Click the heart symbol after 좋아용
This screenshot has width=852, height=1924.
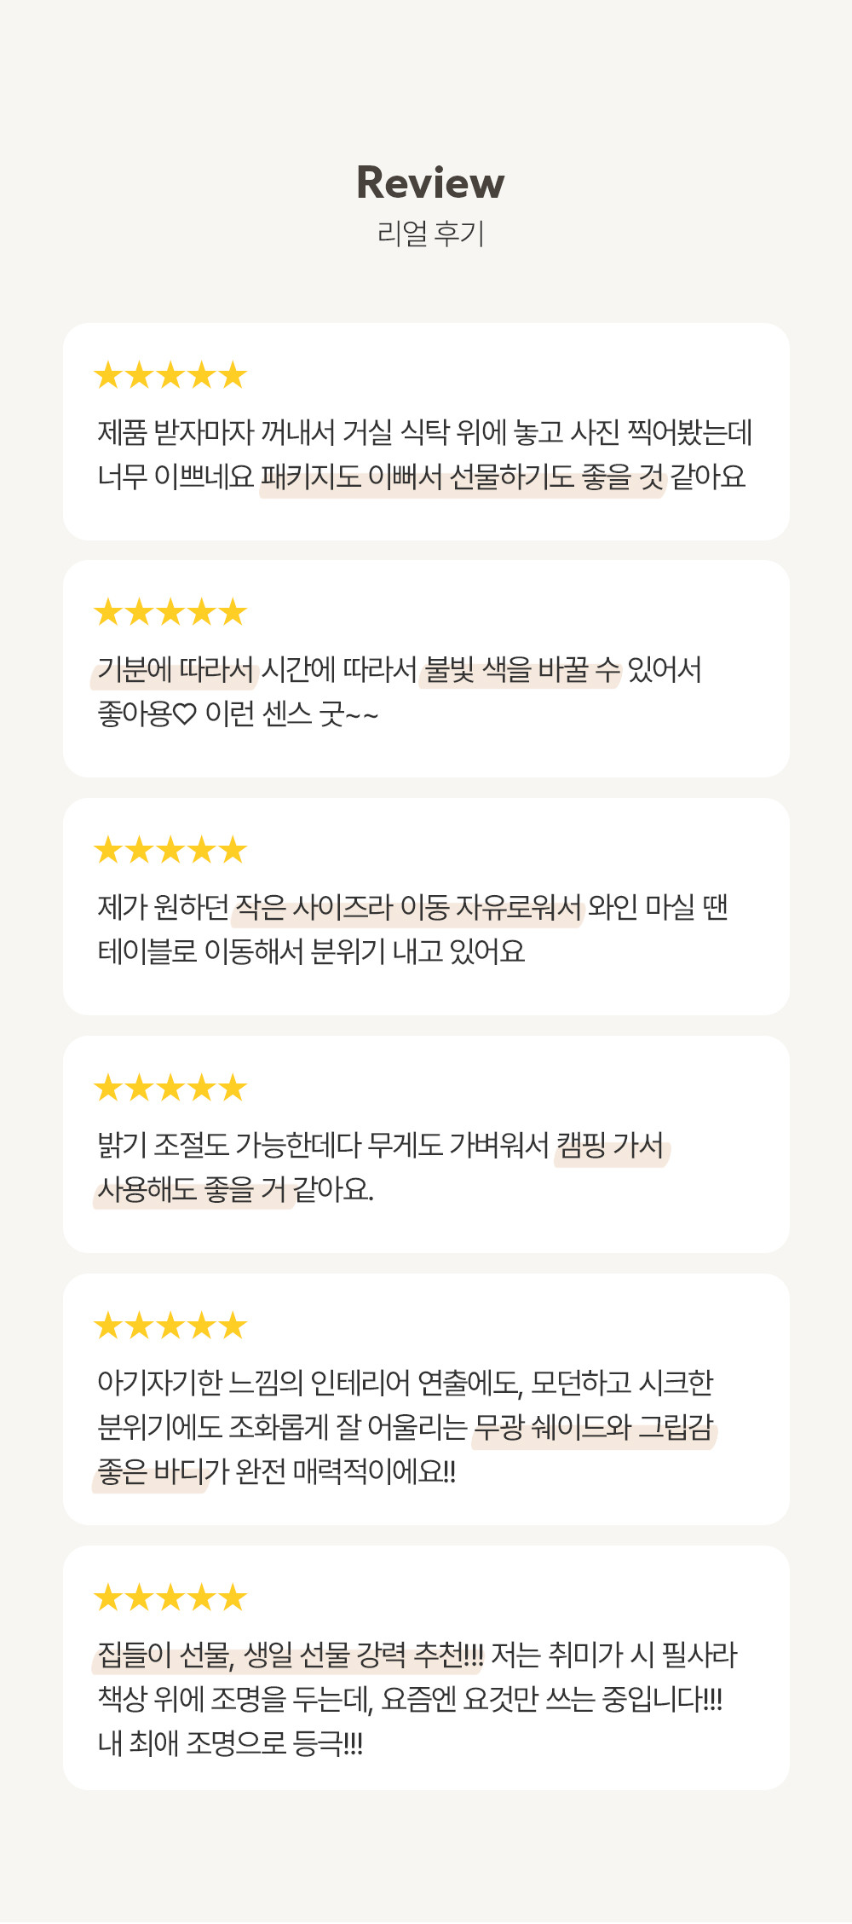[x=185, y=714]
